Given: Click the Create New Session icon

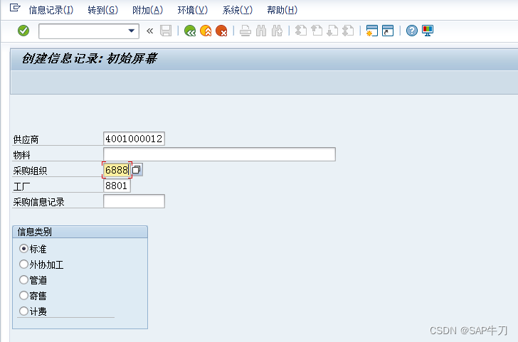Looking at the screenshot, I should pyautogui.click(x=372, y=31).
